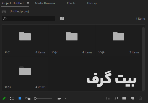This screenshot has width=148, height=103.
Task: Click the seq1 bin name label
Action: point(8,52)
